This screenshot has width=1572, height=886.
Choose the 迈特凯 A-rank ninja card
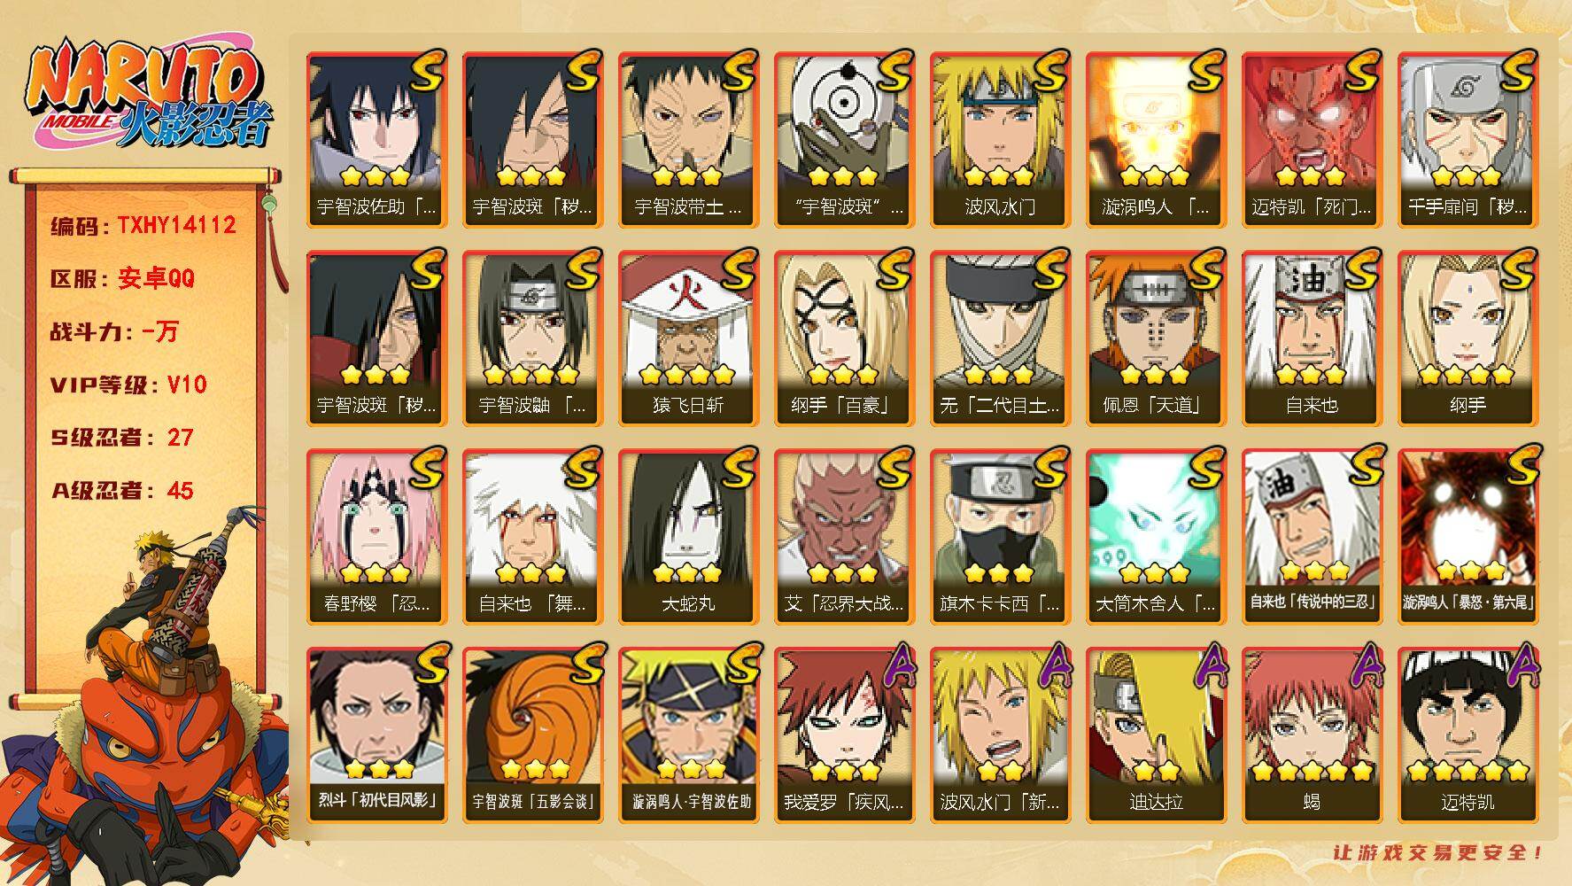(1467, 735)
